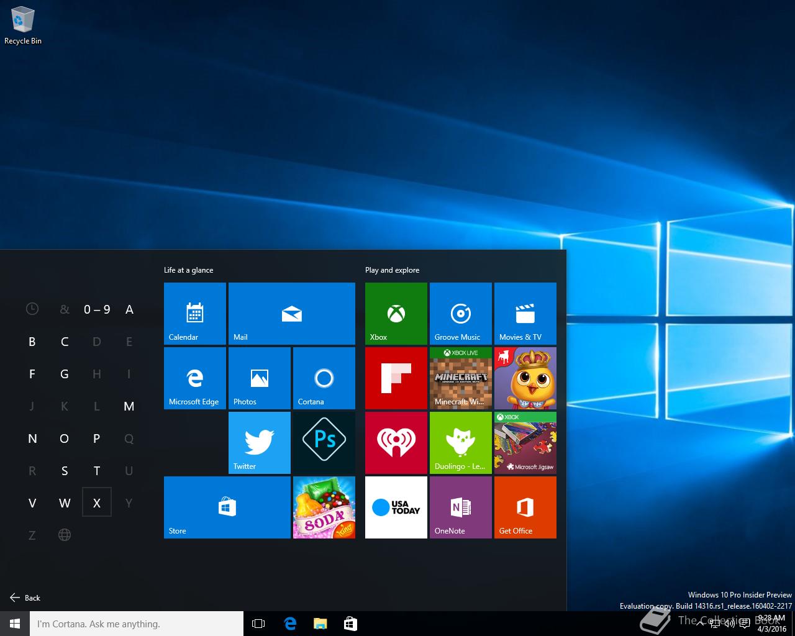Screen dimensions: 795x636
Task: Launch Microsoft Edge tile
Action: [x=195, y=378]
